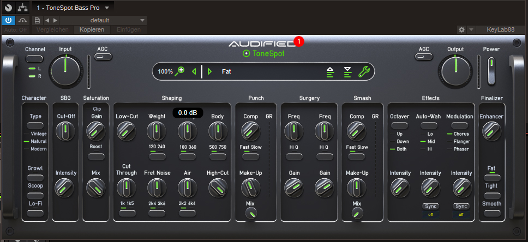Toggle the Auto-Wah Sync button

431,207
